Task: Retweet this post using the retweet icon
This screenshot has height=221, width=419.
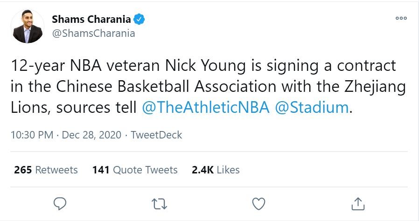Action: tap(160, 204)
